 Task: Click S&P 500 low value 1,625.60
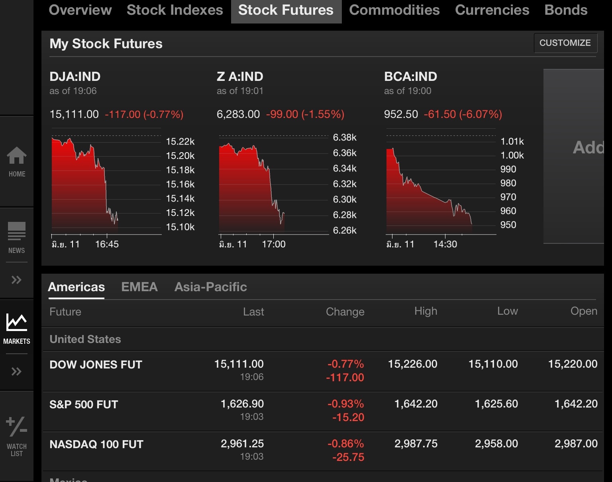tap(496, 404)
